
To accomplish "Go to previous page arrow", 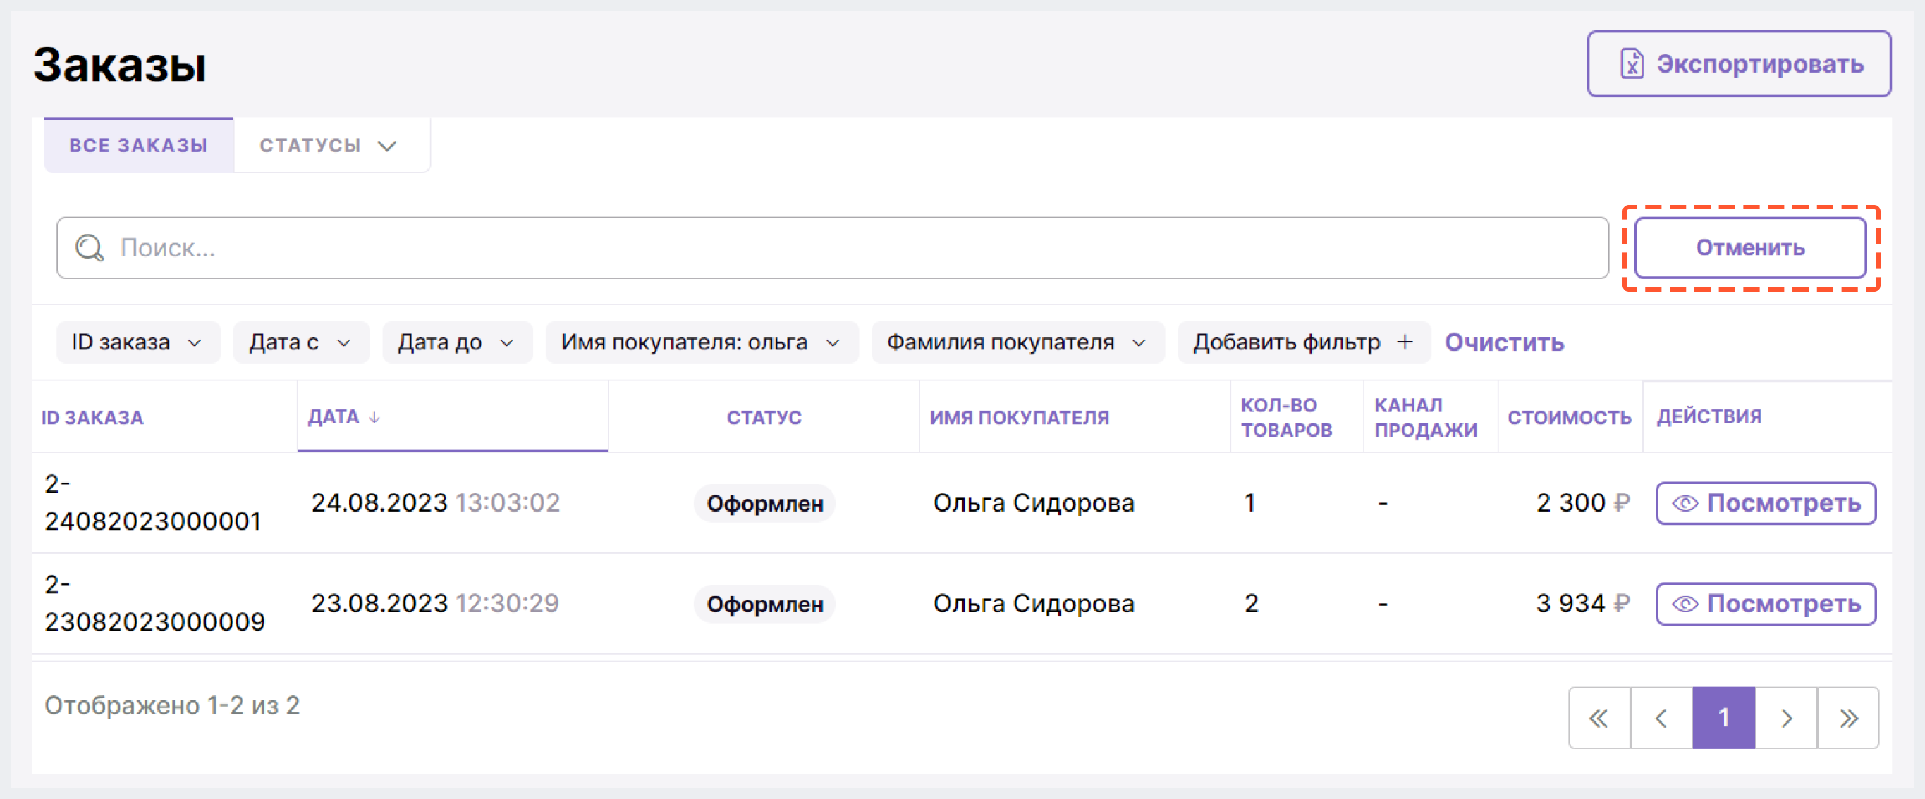I will [1661, 717].
